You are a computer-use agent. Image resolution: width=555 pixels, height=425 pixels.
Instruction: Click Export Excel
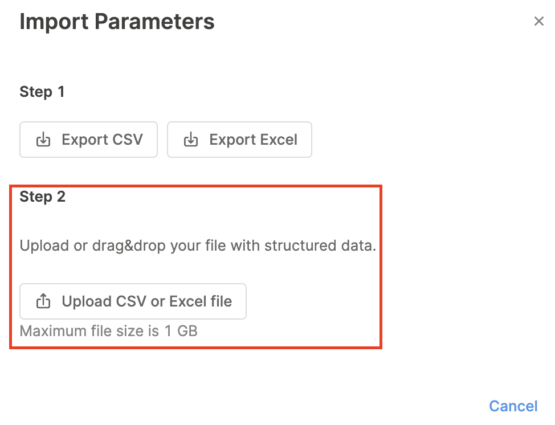coord(239,140)
